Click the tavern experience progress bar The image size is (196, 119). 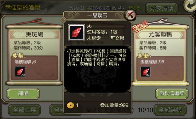coord(99,8)
